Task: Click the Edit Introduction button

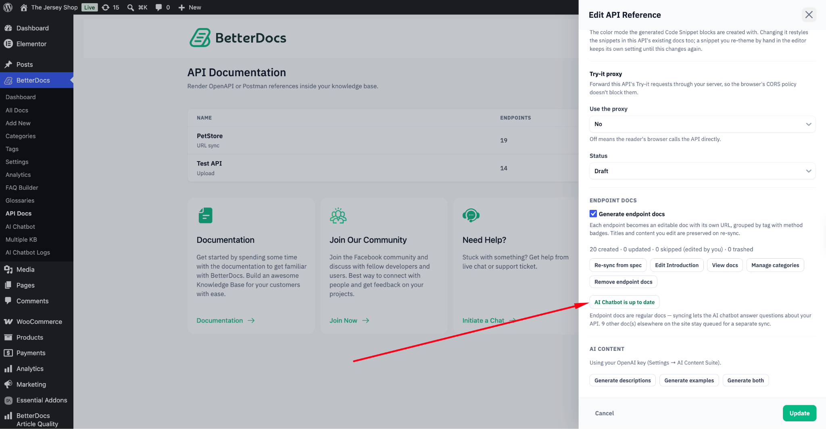Action: [677, 265]
